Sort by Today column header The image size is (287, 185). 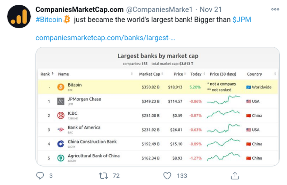pyautogui.click(x=196, y=74)
